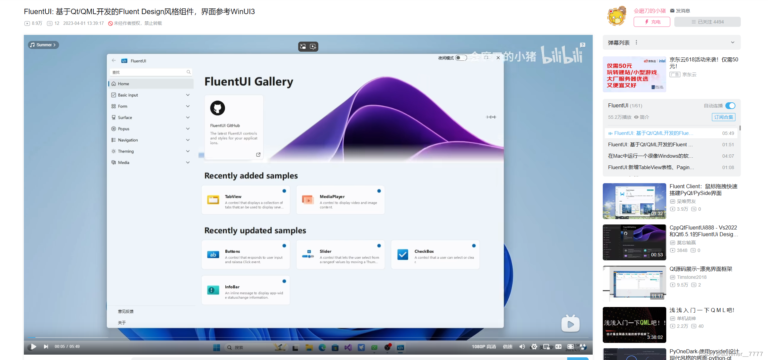This screenshot has width=768, height=360.
Task: Click the video progress bar to seek
Action: pyautogui.click(x=308, y=337)
